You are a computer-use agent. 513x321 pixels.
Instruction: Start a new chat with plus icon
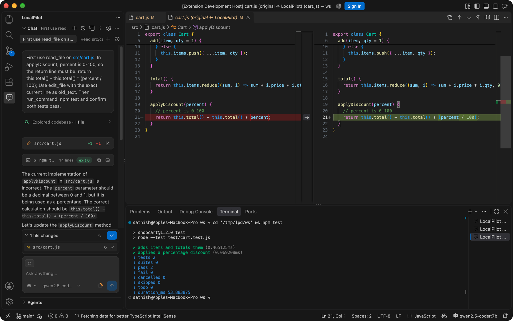(x=74, y=28)
